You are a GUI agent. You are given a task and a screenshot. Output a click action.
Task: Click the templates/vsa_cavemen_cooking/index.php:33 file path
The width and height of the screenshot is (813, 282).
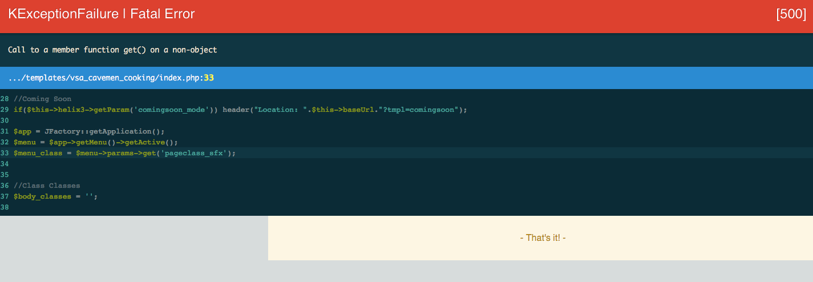pos(111,78)
